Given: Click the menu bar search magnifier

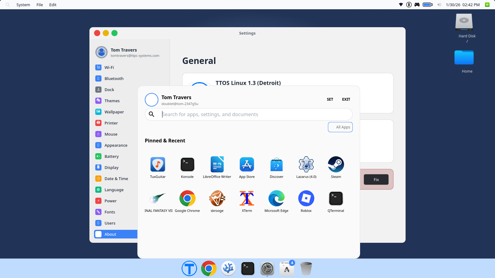Looking at the screenshot, I should (x=8, y=5).
